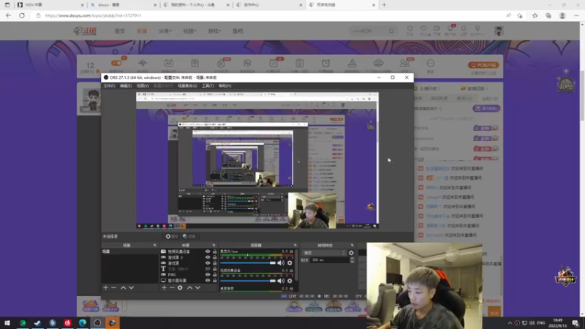The height and width of the screenshot is (329, 585).
Task: Move scene down in the OBS scenes panel
Action: 132,287
